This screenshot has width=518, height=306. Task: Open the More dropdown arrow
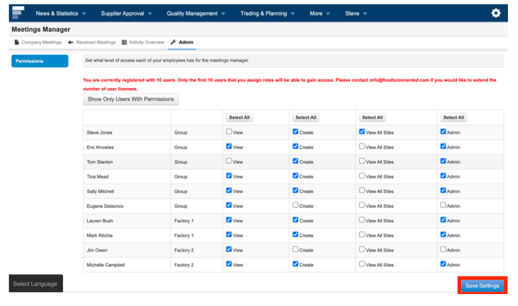point(328,14)
